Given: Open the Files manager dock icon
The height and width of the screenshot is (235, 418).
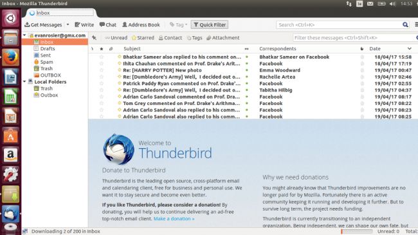Looking at the screenshot, I should 10,37.
